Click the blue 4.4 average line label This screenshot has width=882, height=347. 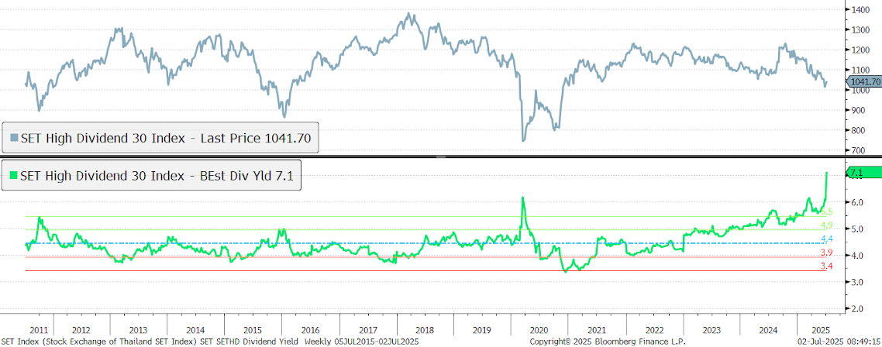826,239
